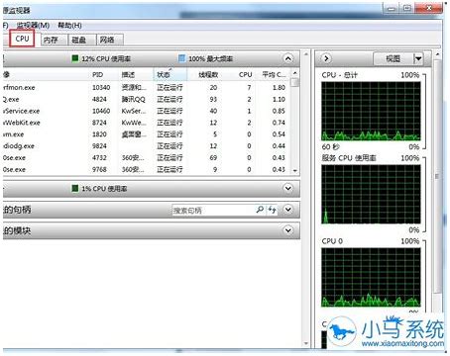Switch to the CPU tab
450x356 pixels.
tap(22, 39)
